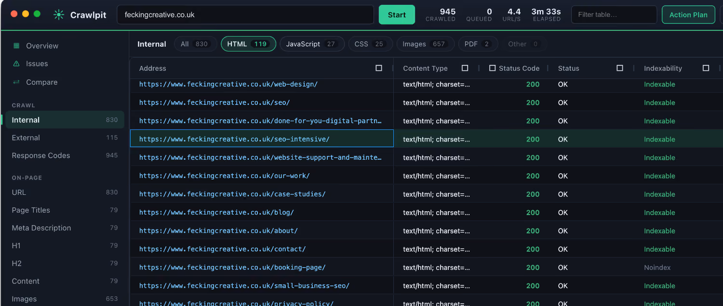Image resolution: width=723 pixels, height=306 pixels.
Task: Open Response Codes sidebar item
Action: (65, 155)
